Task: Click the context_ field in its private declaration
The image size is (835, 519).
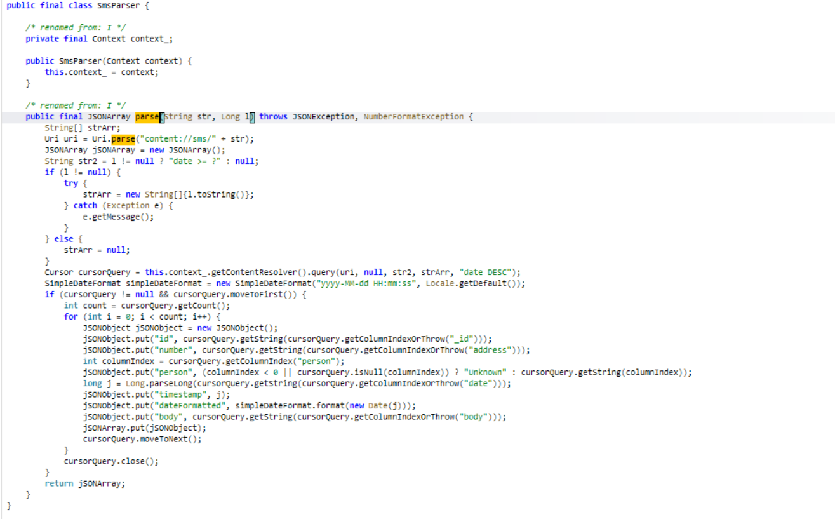Action: pyautogui.click(x=151, y=39)
